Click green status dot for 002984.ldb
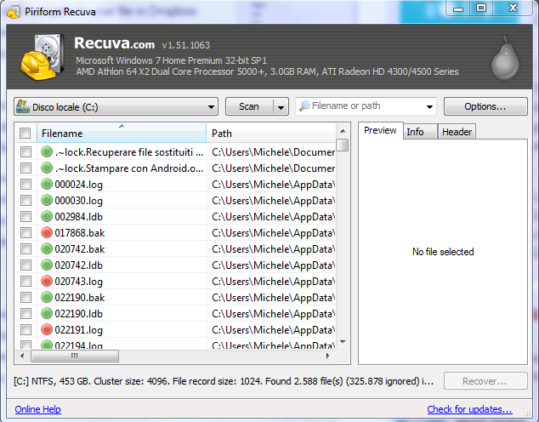 (x=47, y=216)
